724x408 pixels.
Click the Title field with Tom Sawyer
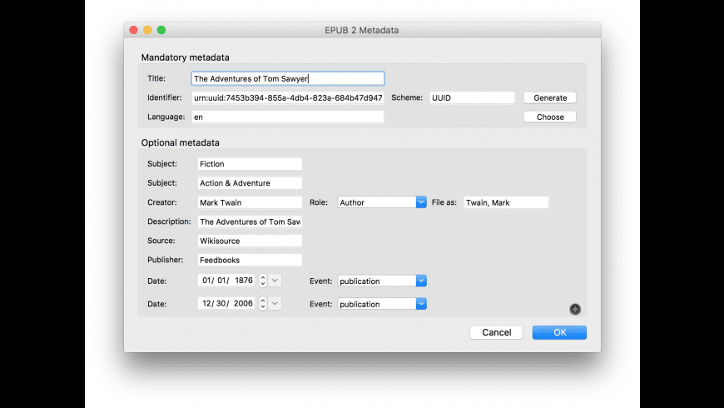[x=287, y=78]
